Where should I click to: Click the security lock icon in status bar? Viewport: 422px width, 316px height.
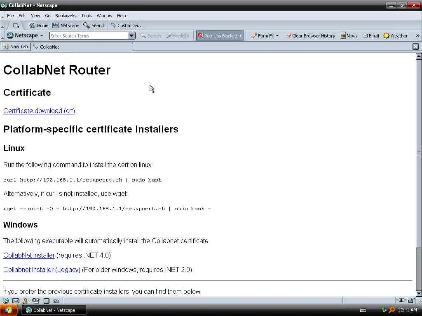412,300
